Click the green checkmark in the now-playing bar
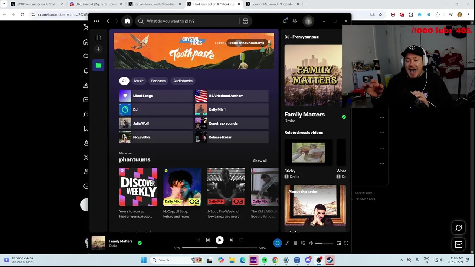This screenshot has width=475, height=267. pos(140,243)
